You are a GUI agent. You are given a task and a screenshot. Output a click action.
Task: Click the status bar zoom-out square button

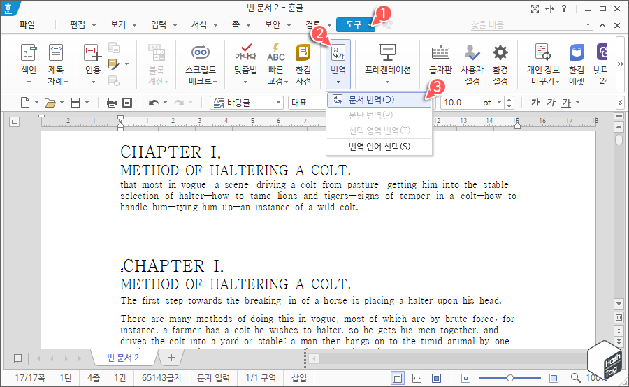point(465,378)
